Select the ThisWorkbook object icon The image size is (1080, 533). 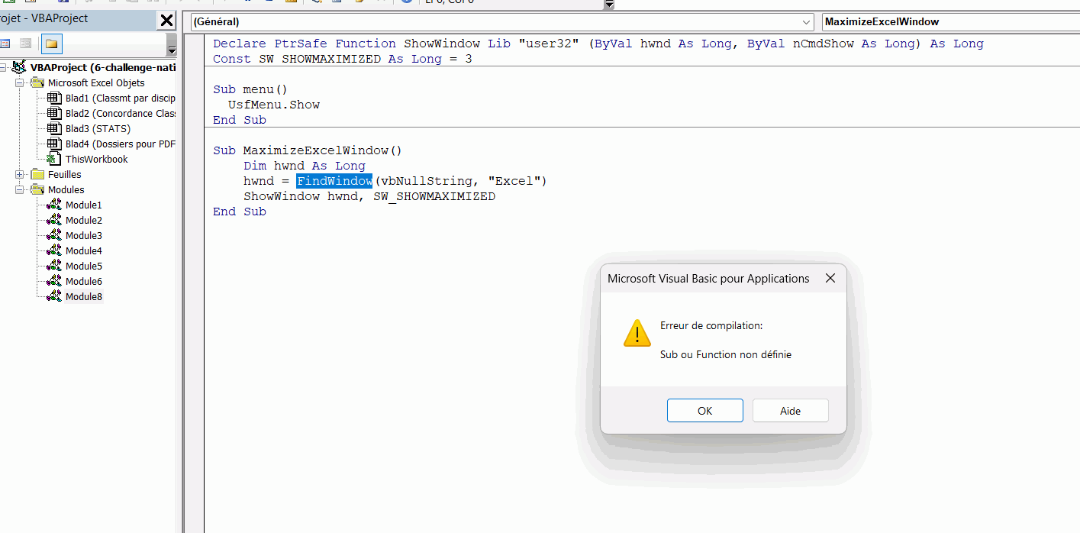tap(54, 160)
